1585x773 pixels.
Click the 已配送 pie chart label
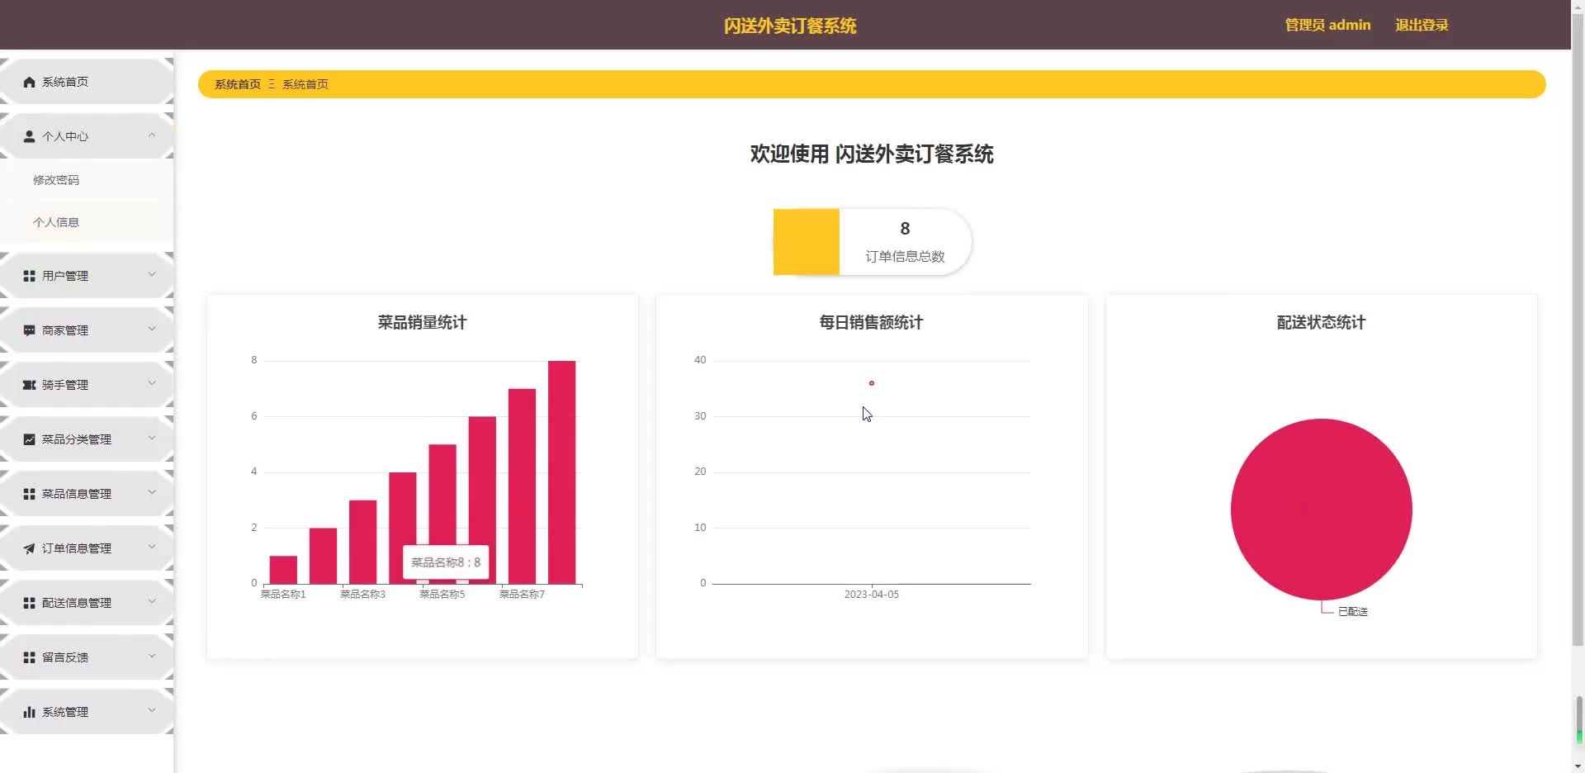click(x=1353, y=612)
